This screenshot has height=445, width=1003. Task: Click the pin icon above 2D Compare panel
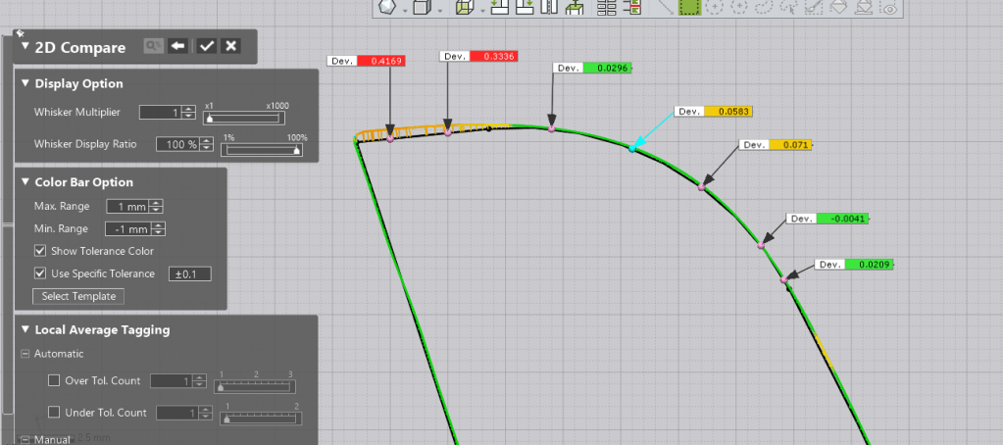20,32
